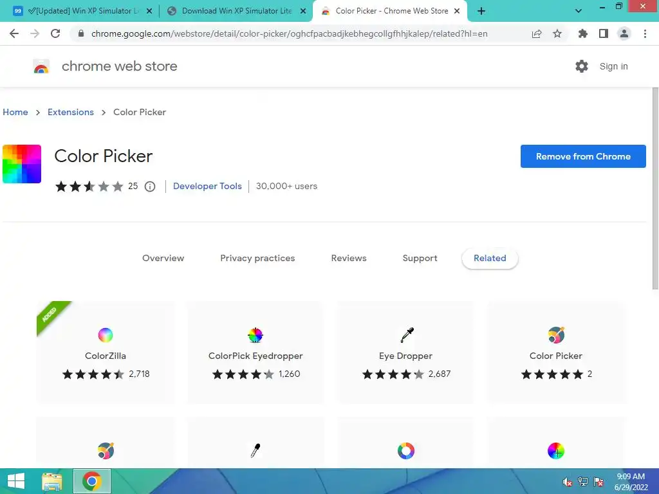The width and height of the screenshot is (659, 494).
Task: Open the Developer Tools category link
Action: point(208,186)
